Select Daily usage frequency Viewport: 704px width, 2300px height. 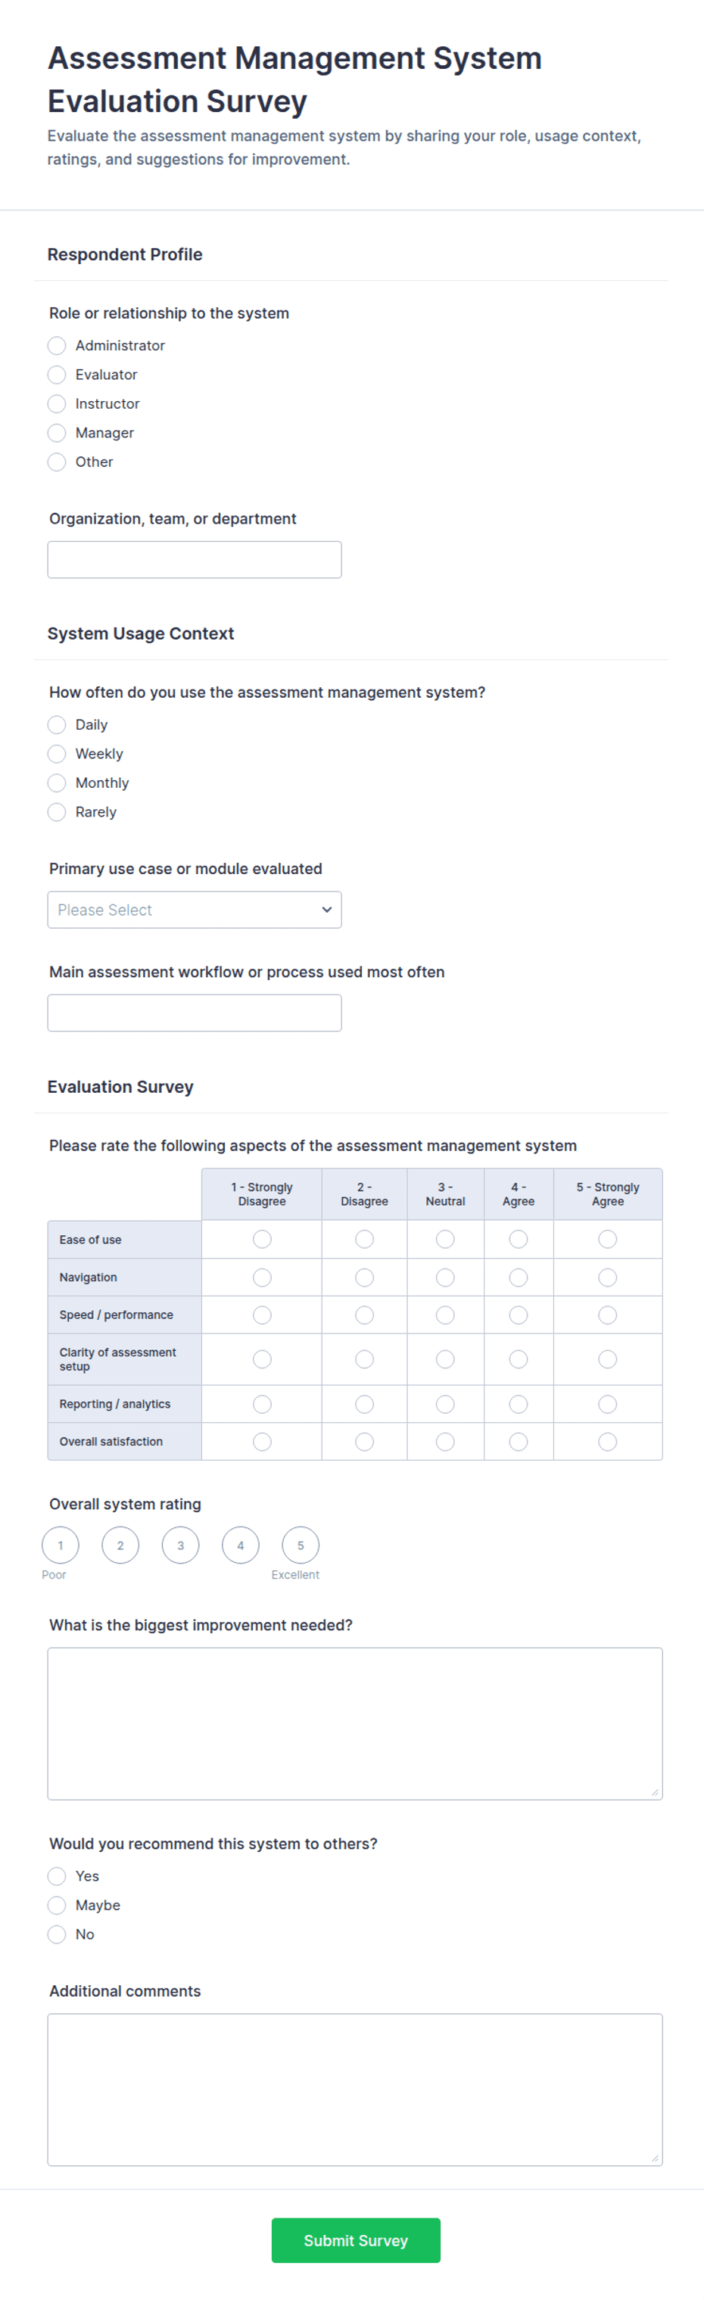[x=58, y=725]
